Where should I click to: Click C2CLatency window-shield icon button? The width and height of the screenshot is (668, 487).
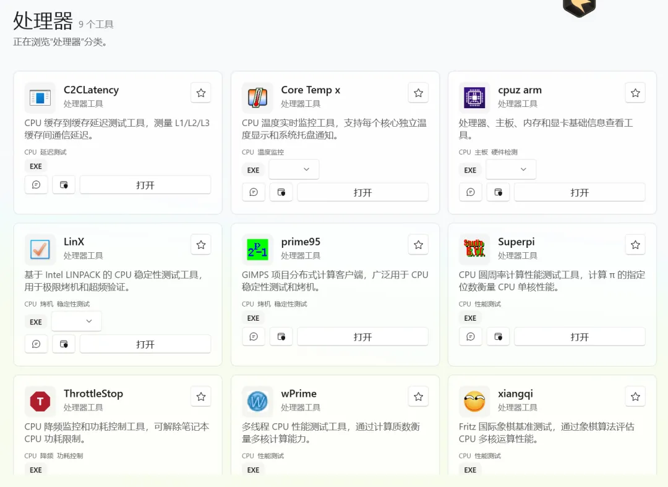coord(64,185)
